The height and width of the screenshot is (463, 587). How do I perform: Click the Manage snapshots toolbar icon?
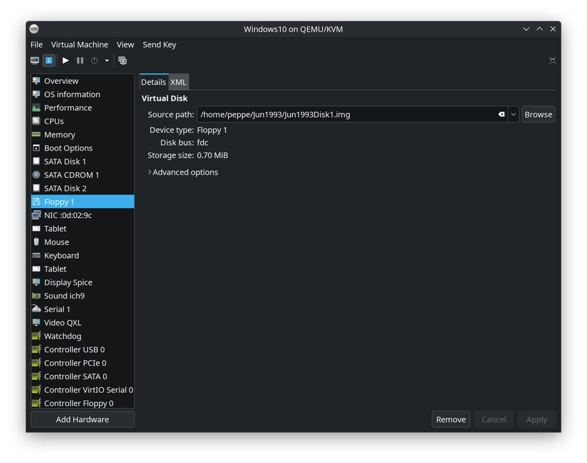tap(123, 61)
